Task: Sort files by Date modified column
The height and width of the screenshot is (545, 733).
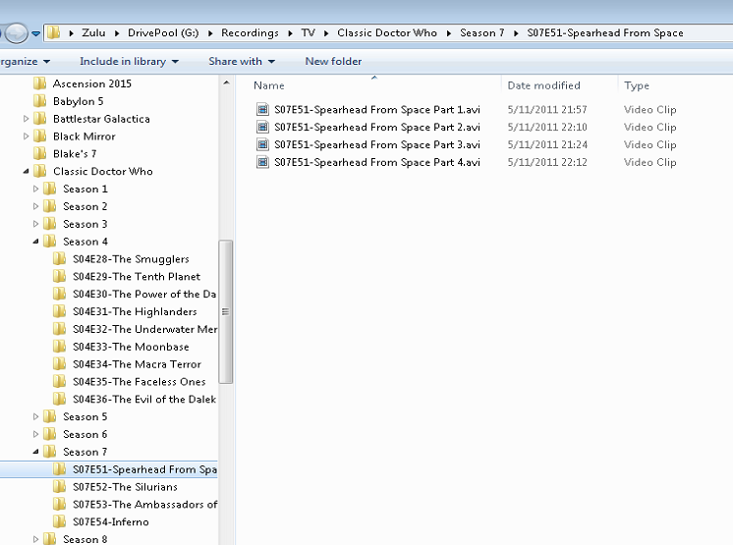Action: (543, 85)
